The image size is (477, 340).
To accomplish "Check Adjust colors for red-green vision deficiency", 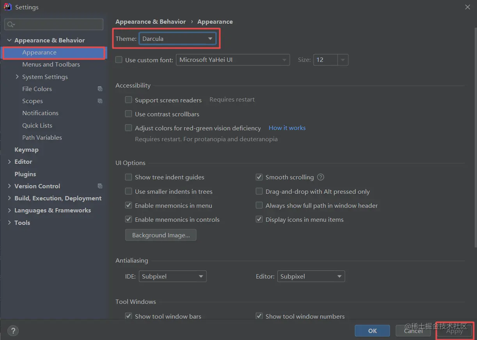I will click(128, 128).
